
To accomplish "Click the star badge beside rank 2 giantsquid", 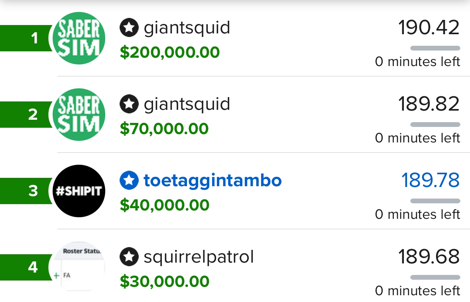I will tap(129, 104).
